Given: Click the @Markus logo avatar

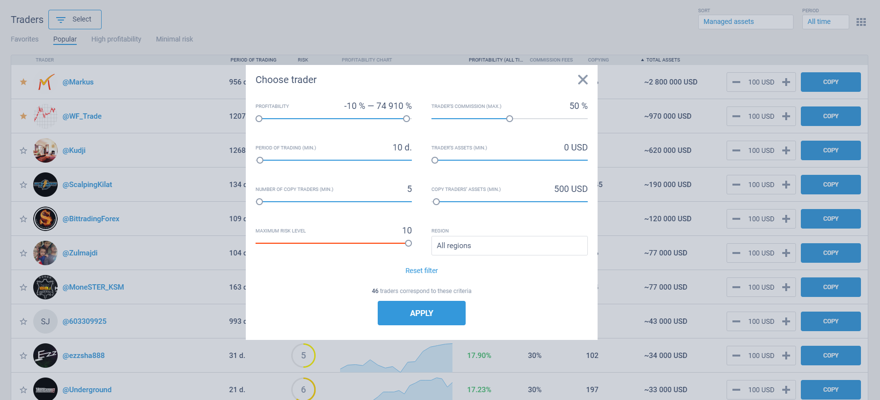Looking at the screenshot, I should pyautogui.click(x=45, y=82).
